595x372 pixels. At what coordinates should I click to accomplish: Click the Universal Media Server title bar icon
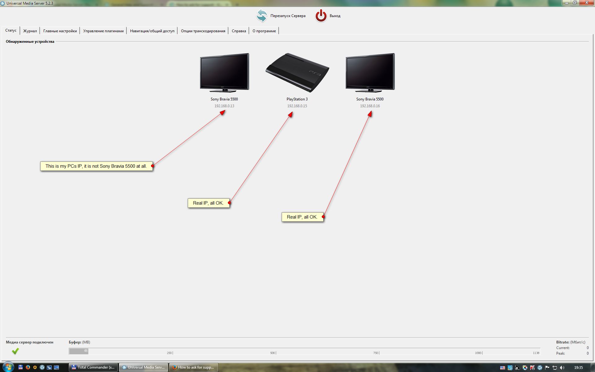tap(3, 3)
